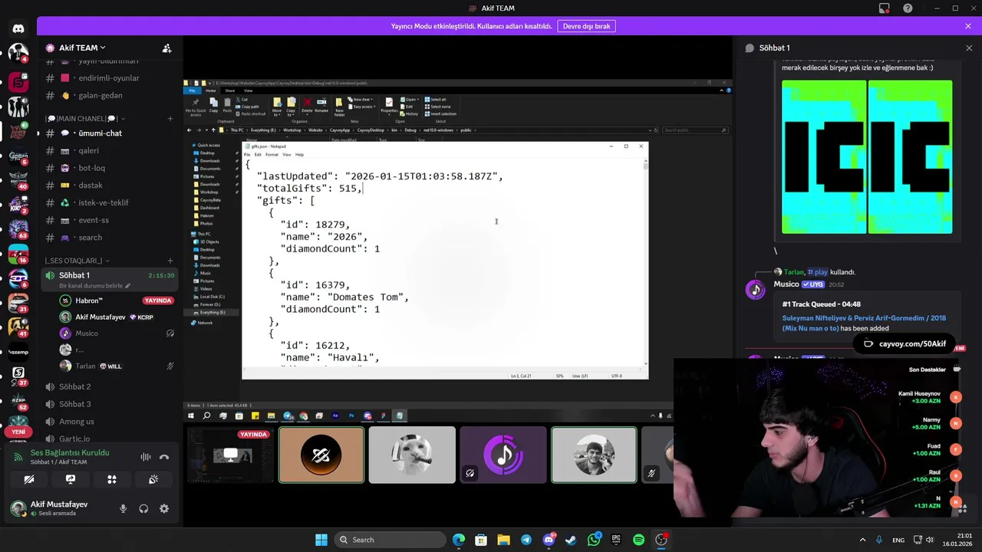982x552 pixels.
Task: Open the ICIC image attachment in chat
Action: (x=867, y=157)
